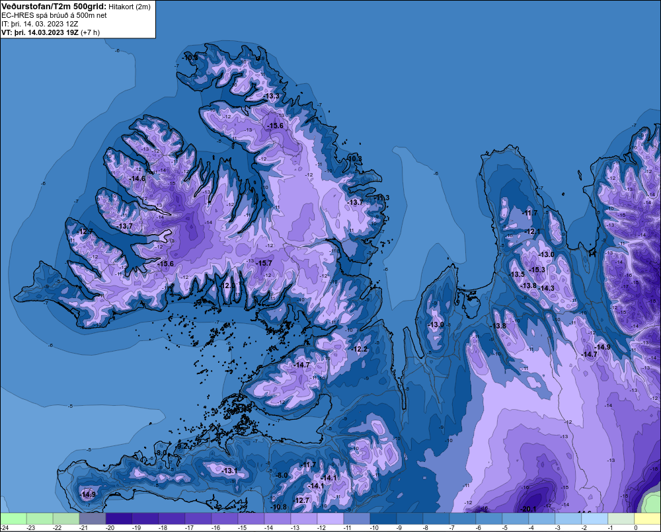Click the "-15.7" temperature label on map
661x532 pixels.
tap(264, 263)
